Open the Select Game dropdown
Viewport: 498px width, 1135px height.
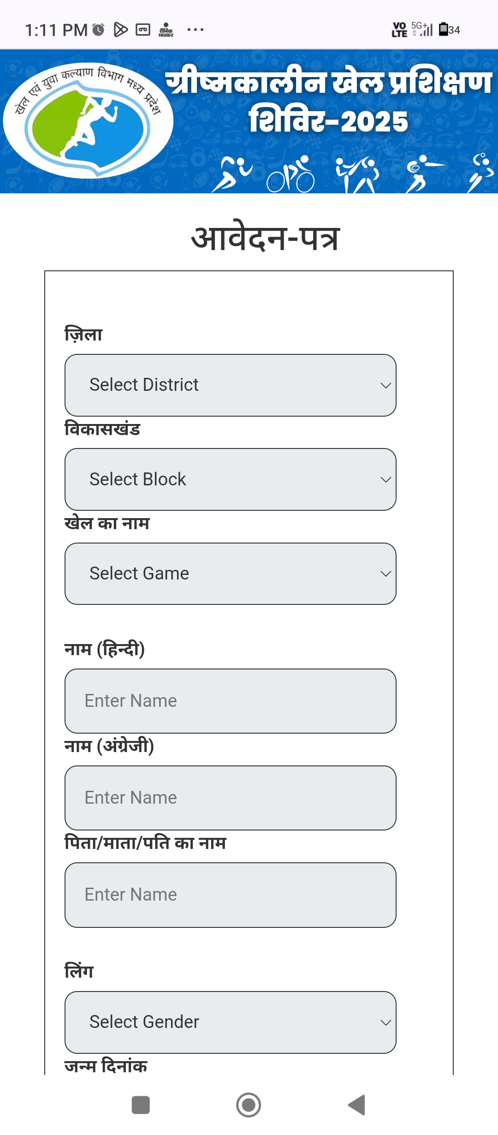pos(231,573)
